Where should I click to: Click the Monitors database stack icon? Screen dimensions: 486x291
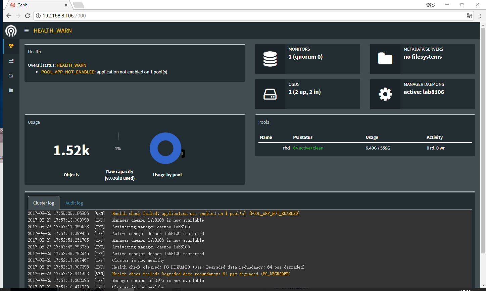click(x=270, y=59)
